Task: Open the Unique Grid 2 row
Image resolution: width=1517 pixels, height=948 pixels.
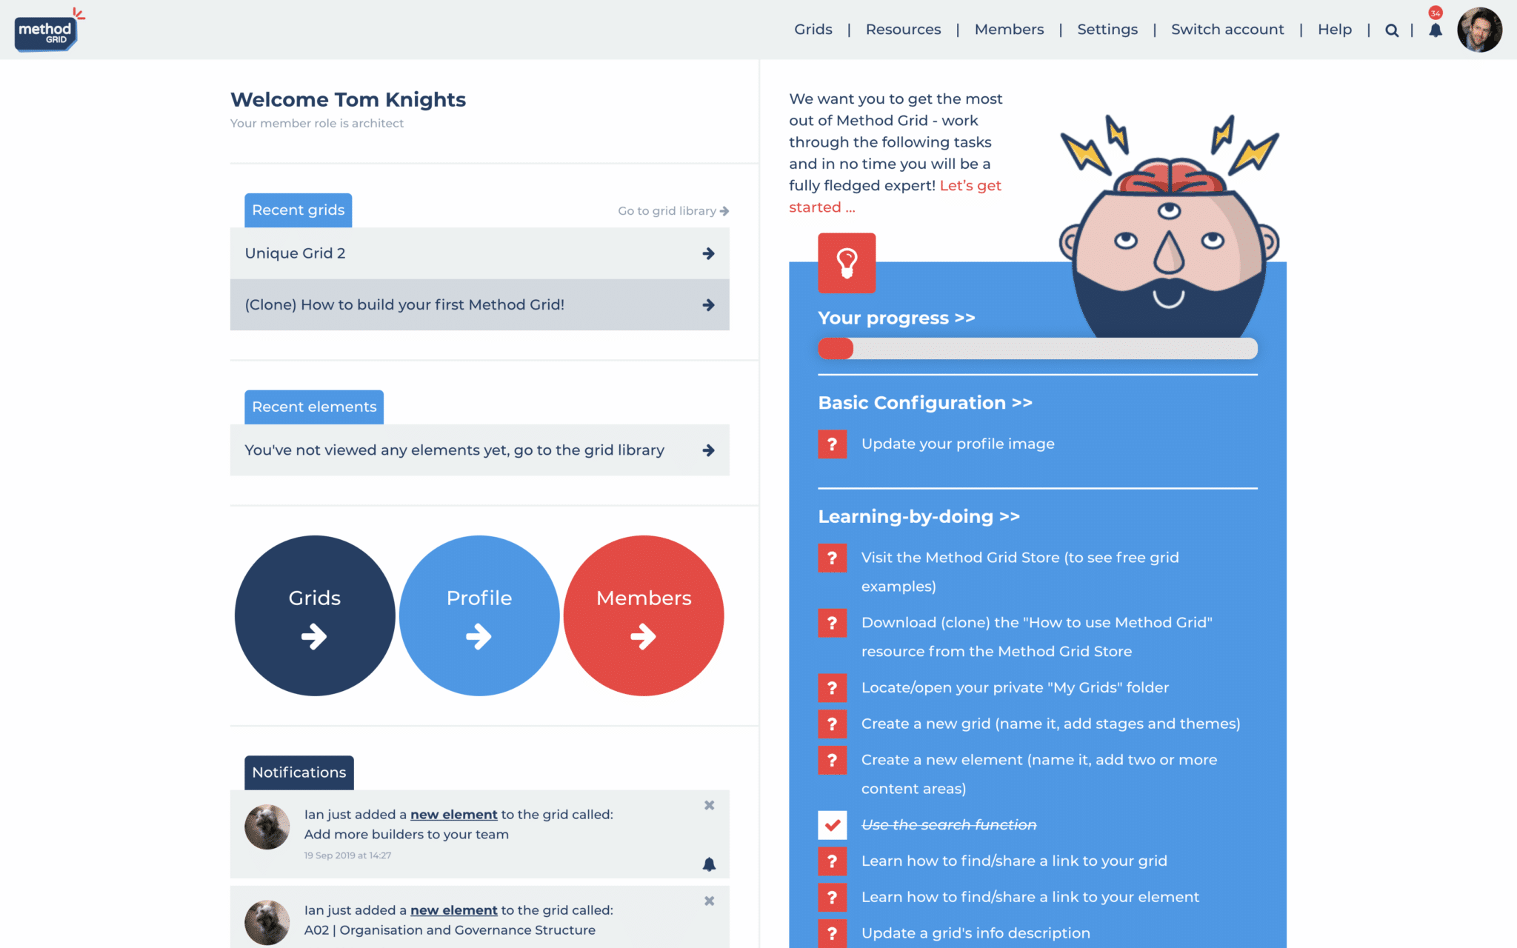Action: click(479, 253)
